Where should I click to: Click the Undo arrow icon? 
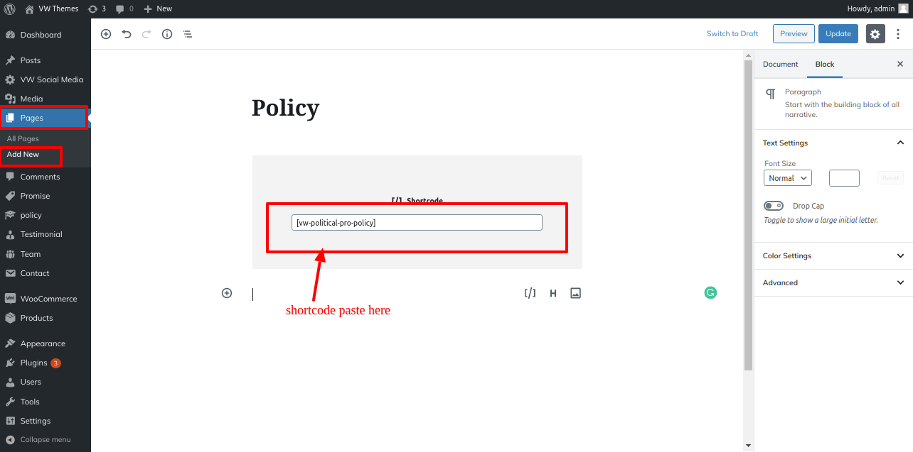[127, 34]
